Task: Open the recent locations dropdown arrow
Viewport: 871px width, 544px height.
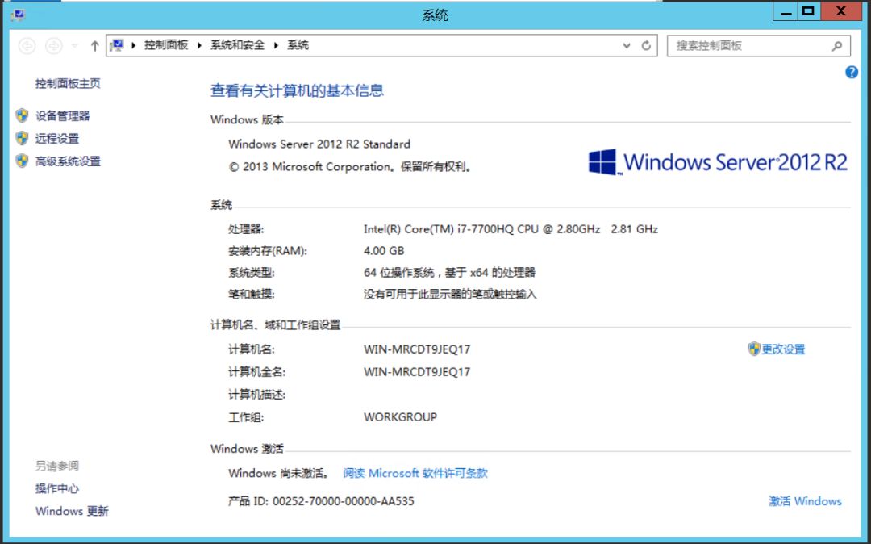Action: 74,45
